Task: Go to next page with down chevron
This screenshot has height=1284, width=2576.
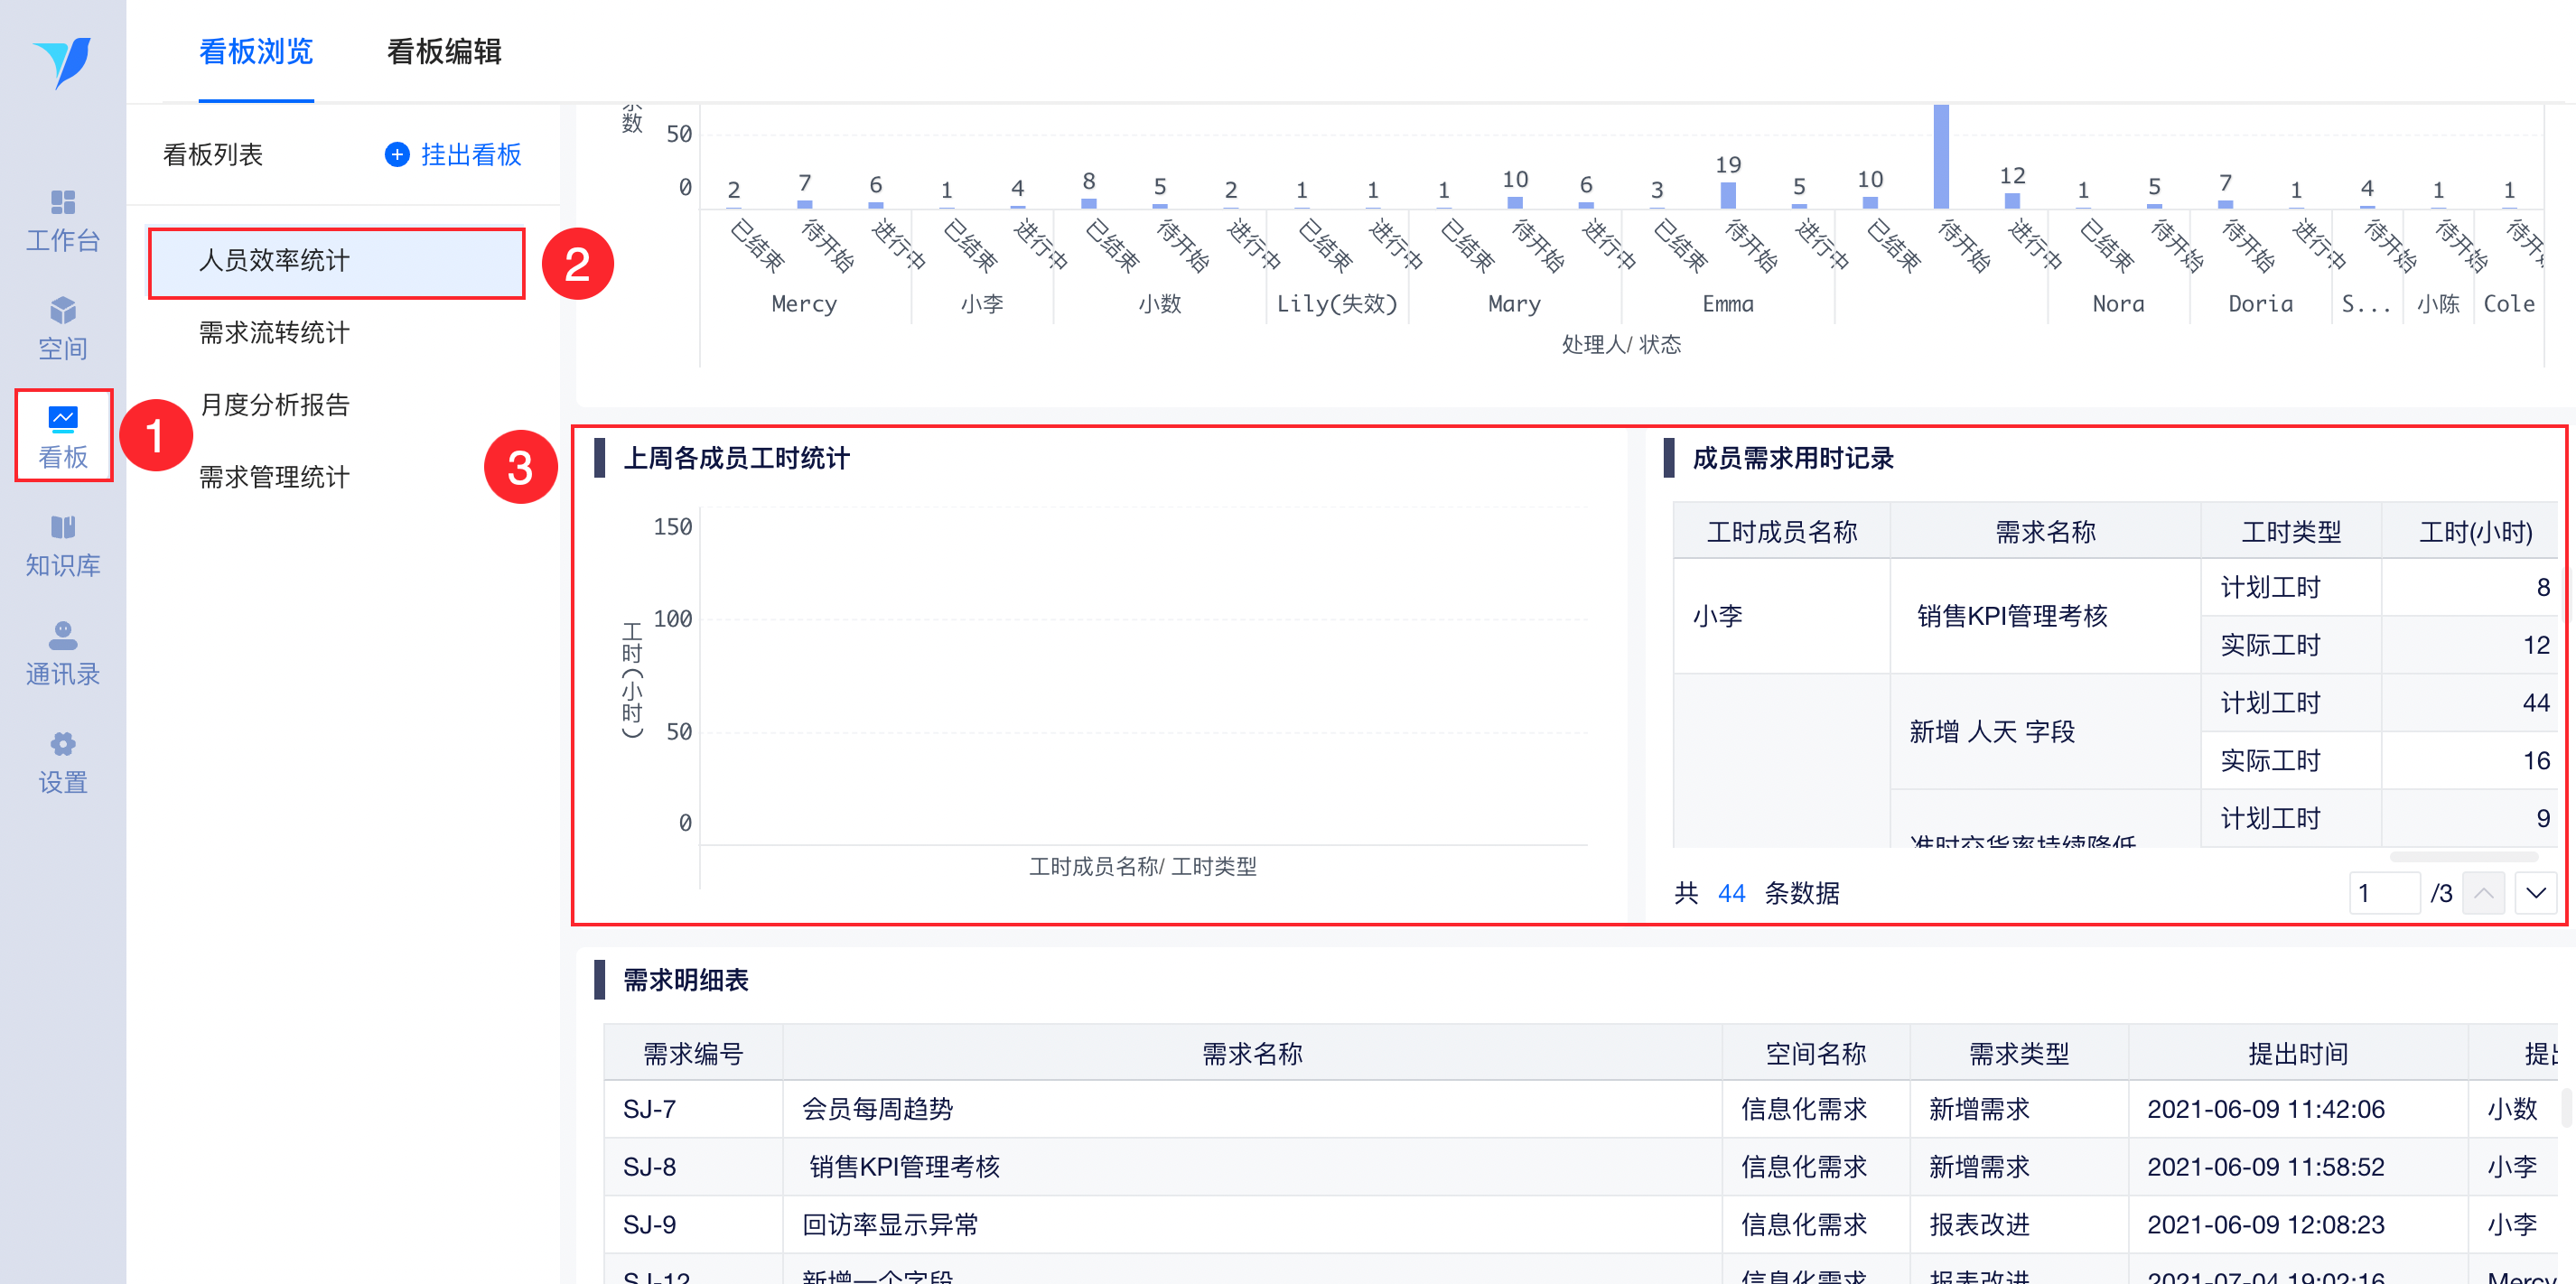Action: 2535,893
